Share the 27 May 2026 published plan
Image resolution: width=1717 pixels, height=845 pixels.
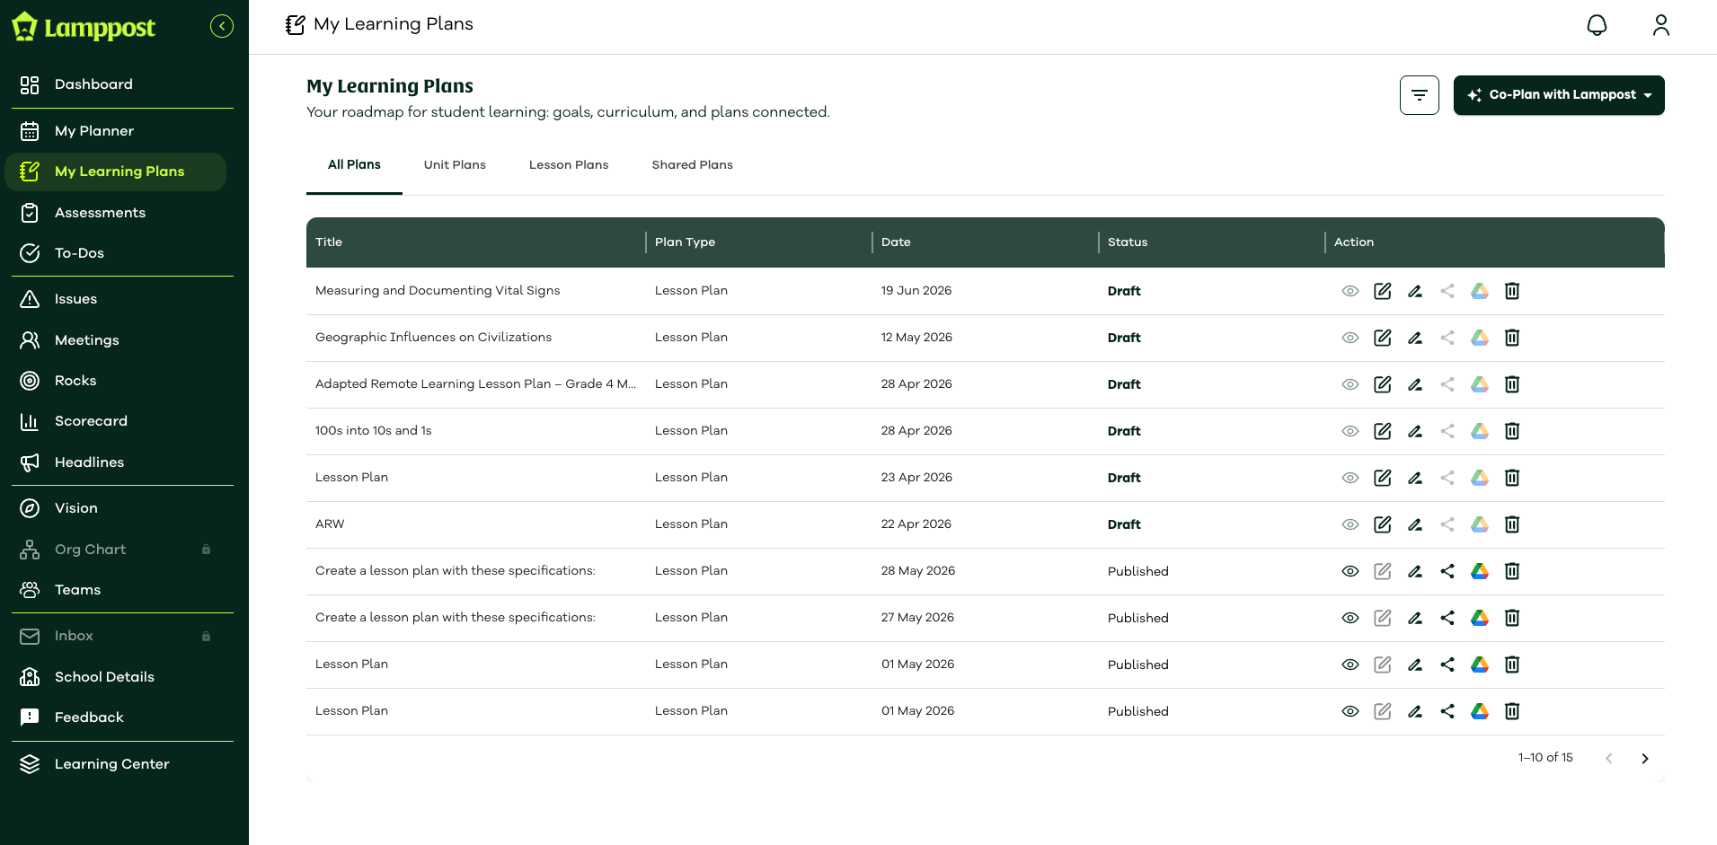[x=1447, y=618]
